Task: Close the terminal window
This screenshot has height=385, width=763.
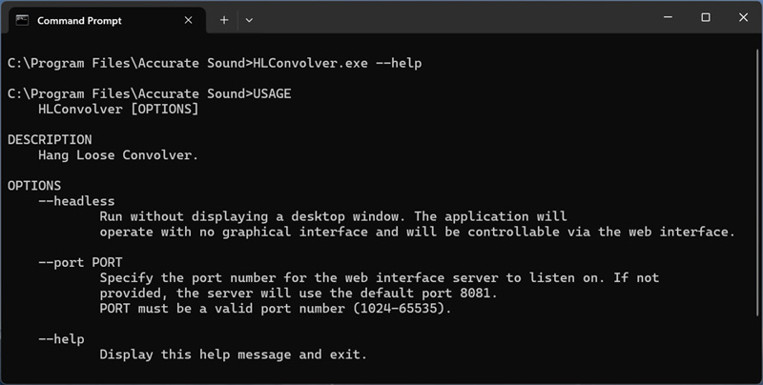Action: (743, 17)
